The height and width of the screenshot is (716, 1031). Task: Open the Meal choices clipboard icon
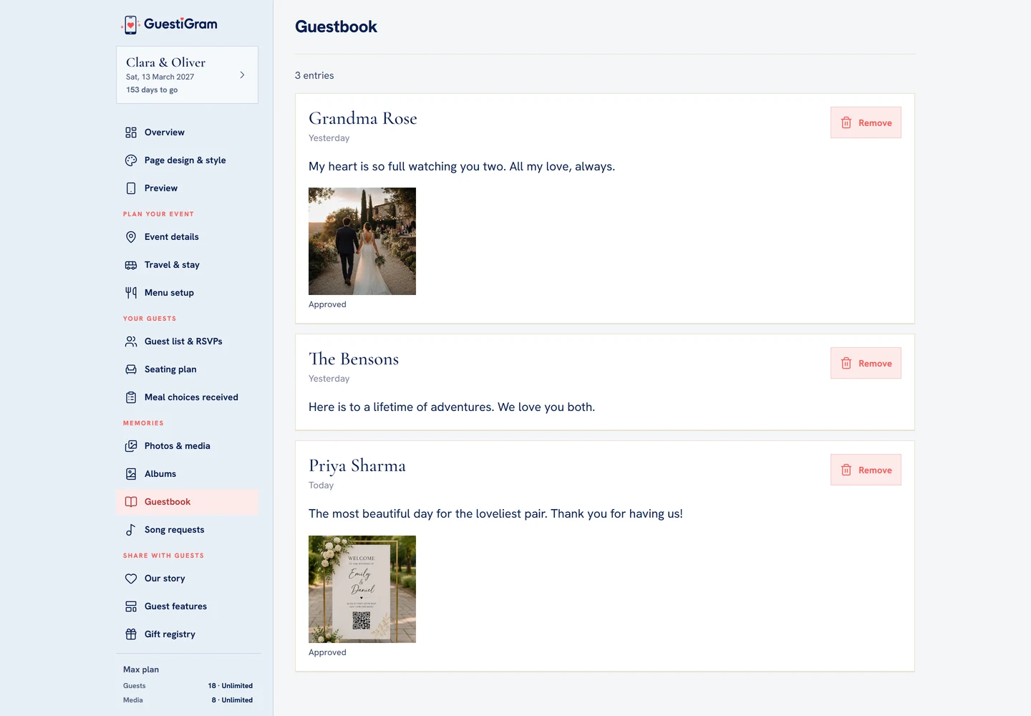[x=131, y=397]
